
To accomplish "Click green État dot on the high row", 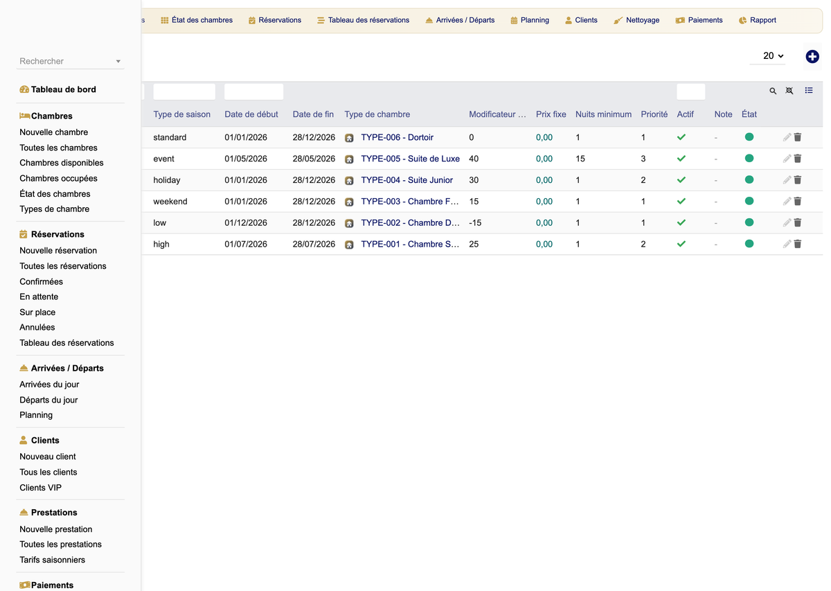I will (x=749, y=244).
